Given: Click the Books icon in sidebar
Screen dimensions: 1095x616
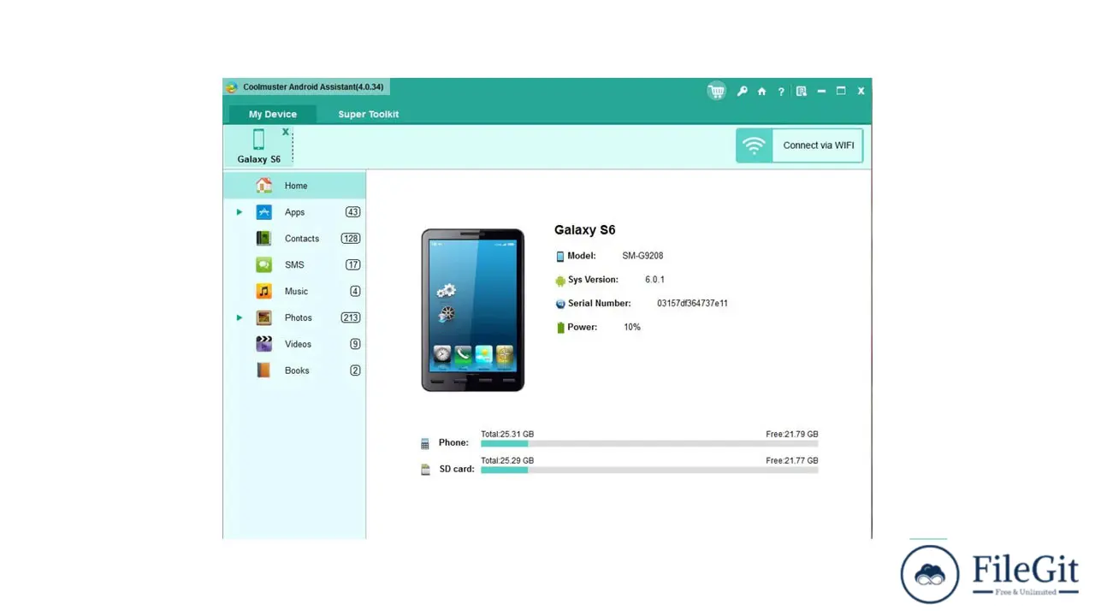Looking at the screenshot, I should coord(264,370).
